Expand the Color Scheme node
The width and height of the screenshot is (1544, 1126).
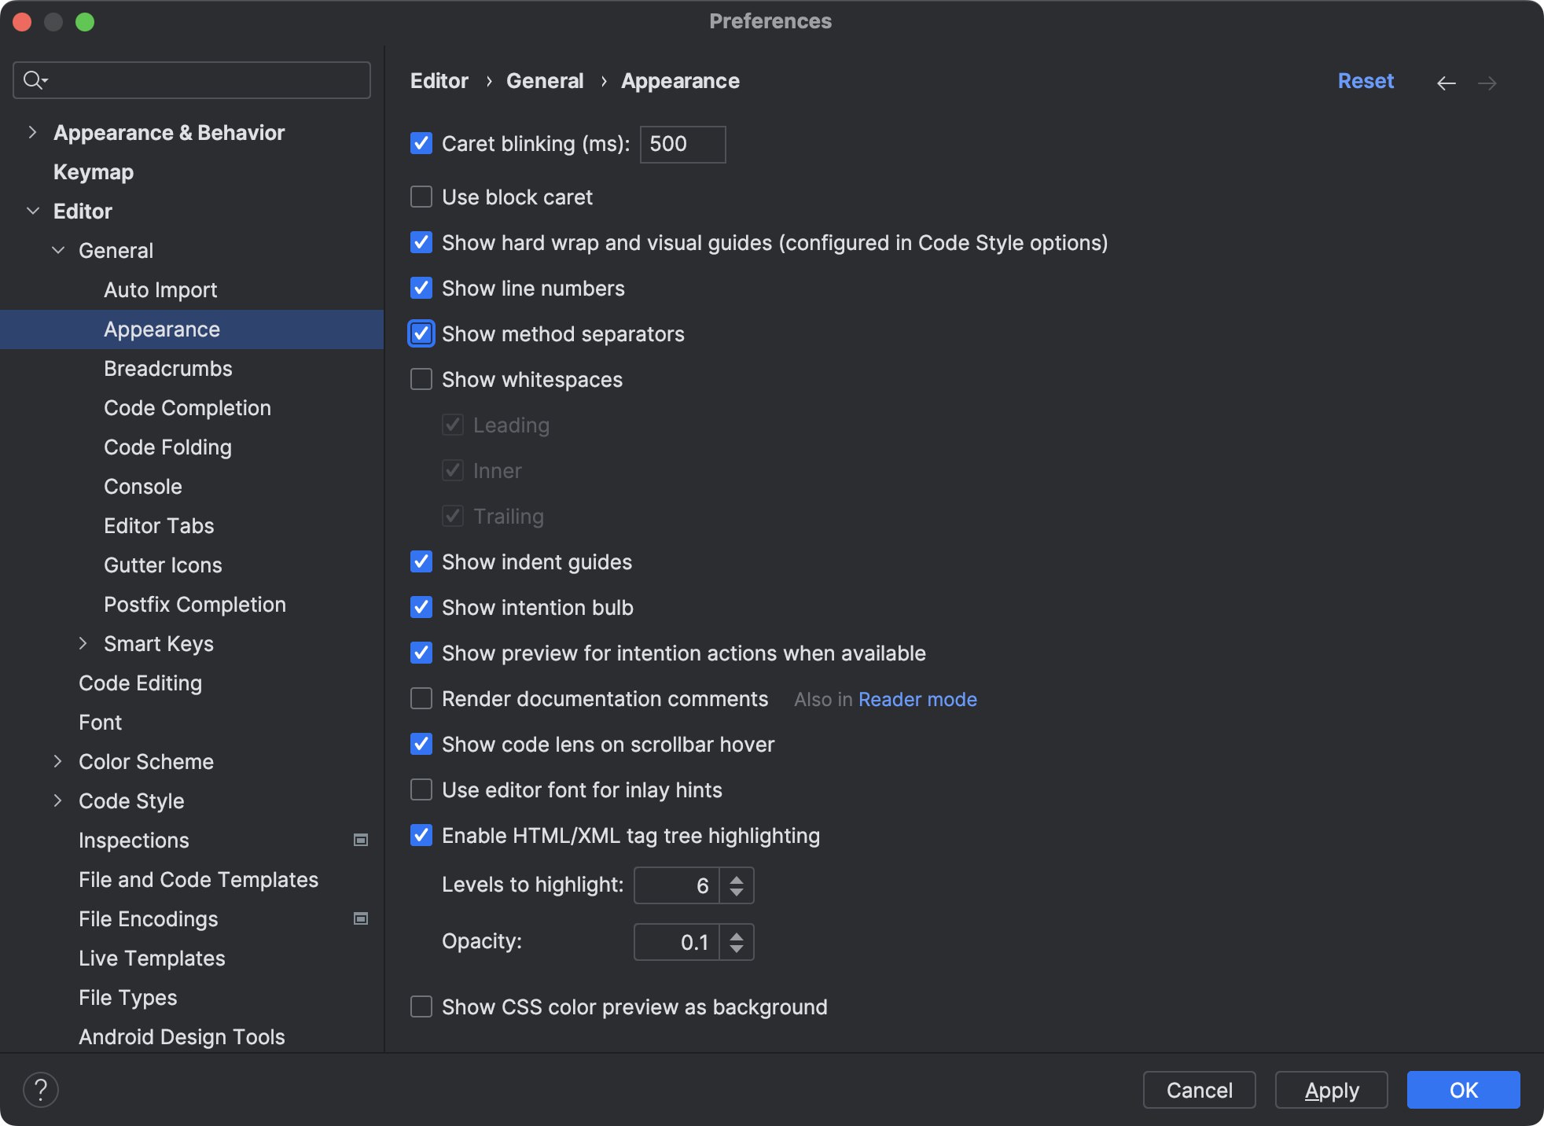tap(58, 761)
